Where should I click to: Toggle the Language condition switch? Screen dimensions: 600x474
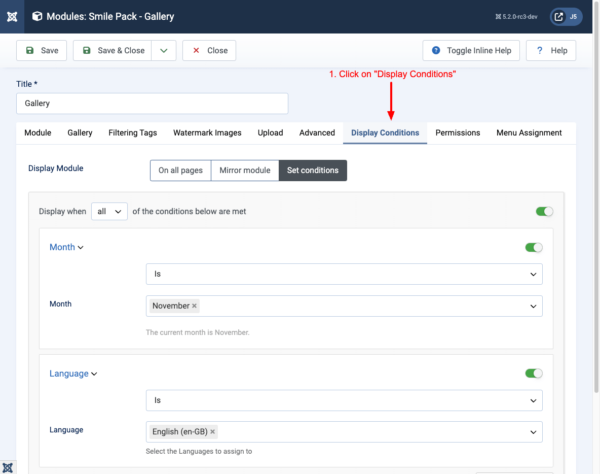tap(534, 373)
